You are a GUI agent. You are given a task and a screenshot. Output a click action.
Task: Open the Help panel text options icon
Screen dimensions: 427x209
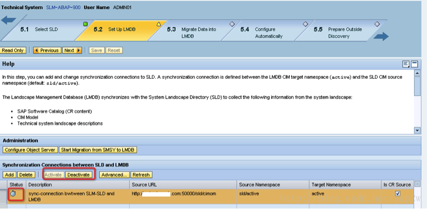pos(406,64)
